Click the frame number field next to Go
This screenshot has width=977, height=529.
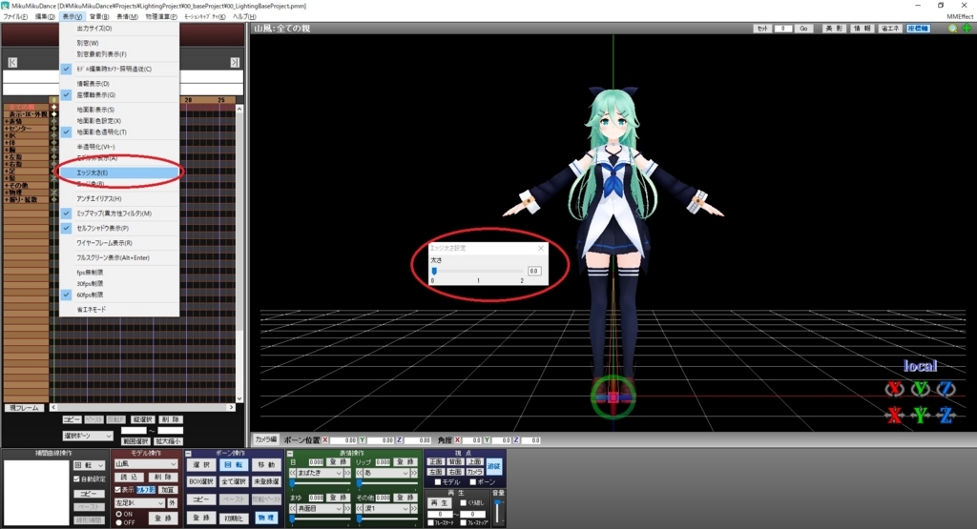(x=782, y=29)
